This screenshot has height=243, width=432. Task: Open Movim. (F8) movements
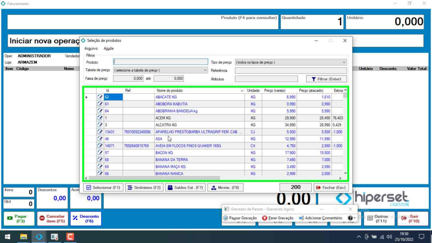tap(225, 187)
